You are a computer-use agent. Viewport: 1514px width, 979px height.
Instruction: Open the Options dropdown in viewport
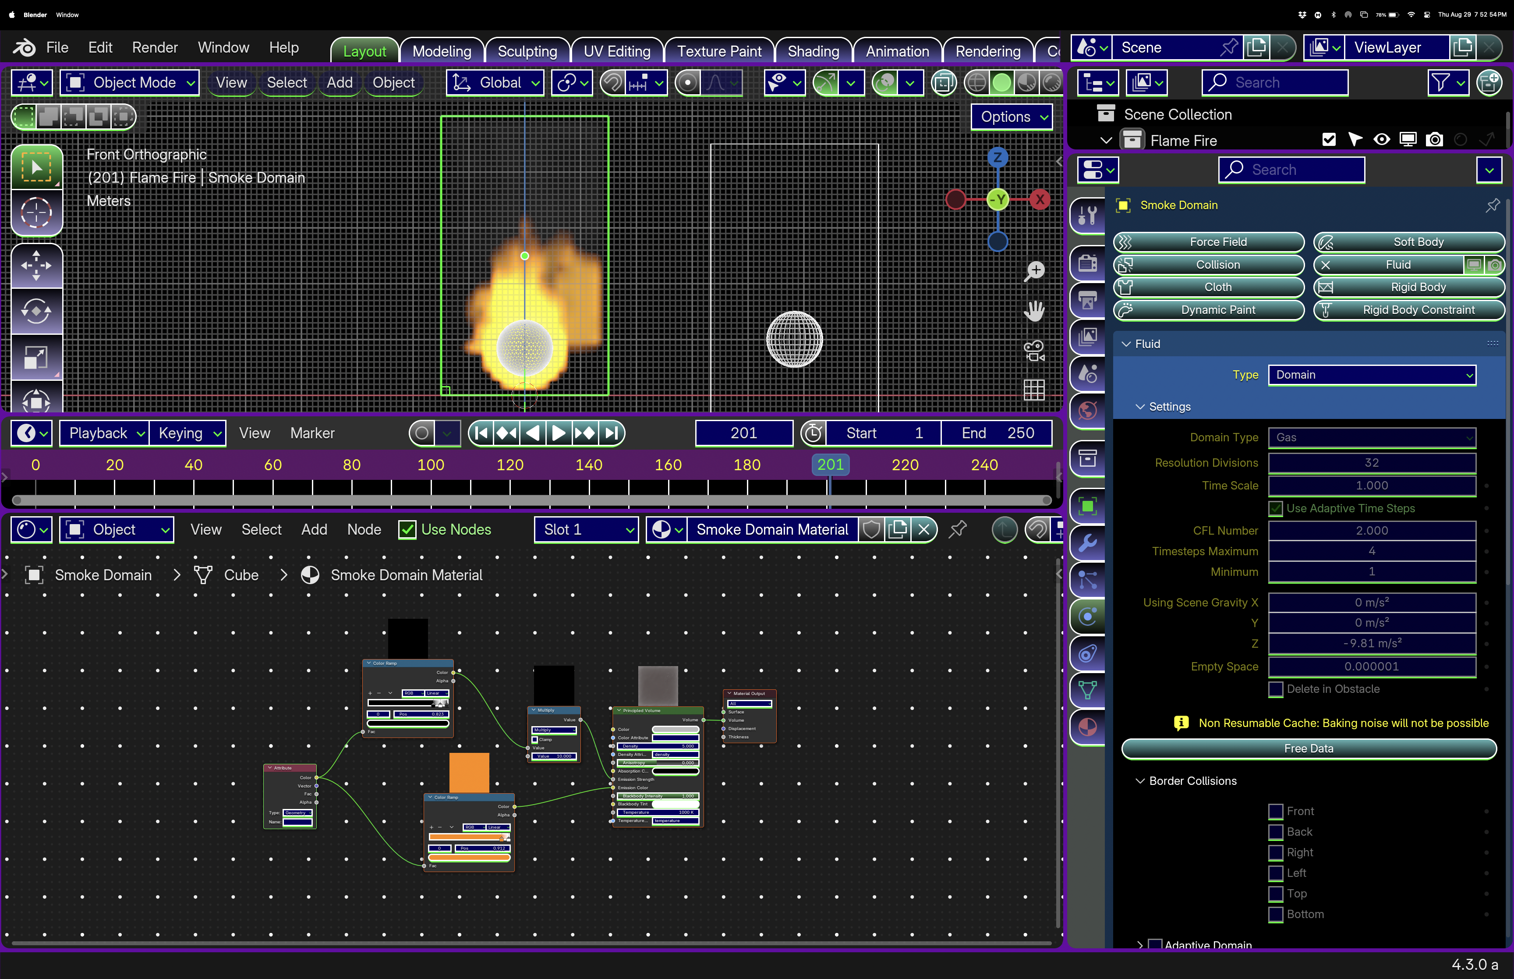point(1012,117)
